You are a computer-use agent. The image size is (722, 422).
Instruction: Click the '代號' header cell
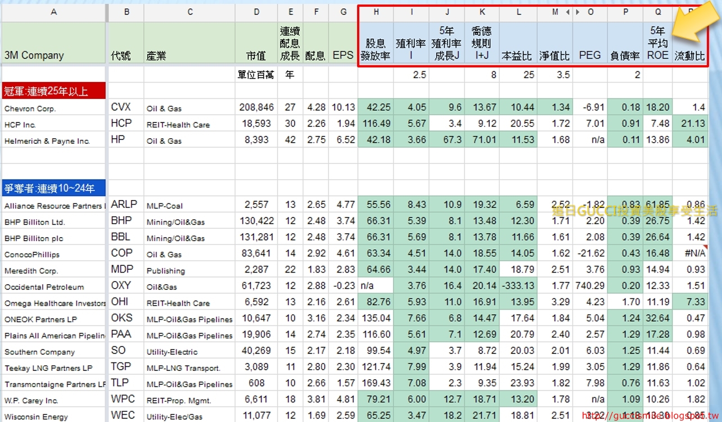click(126, 43)
